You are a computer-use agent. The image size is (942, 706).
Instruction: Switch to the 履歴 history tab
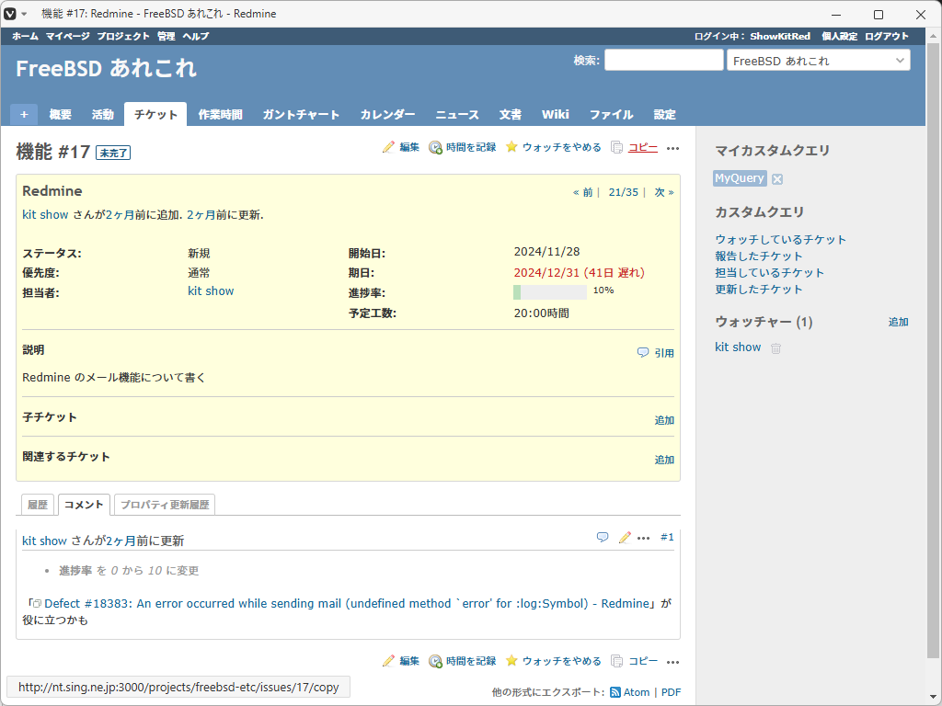point(38,505)
